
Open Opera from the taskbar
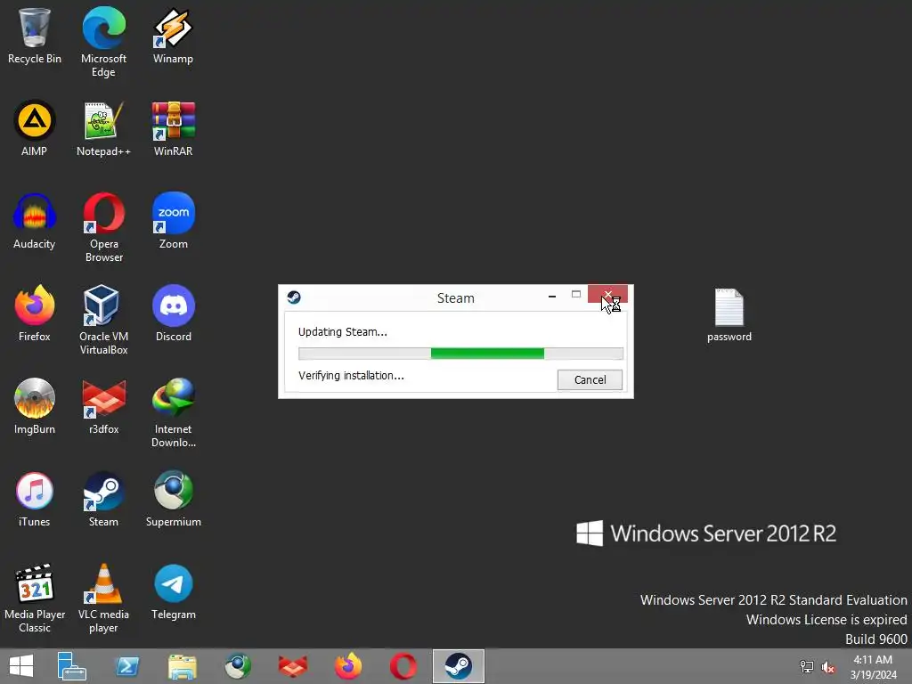(x=403, y=666)
